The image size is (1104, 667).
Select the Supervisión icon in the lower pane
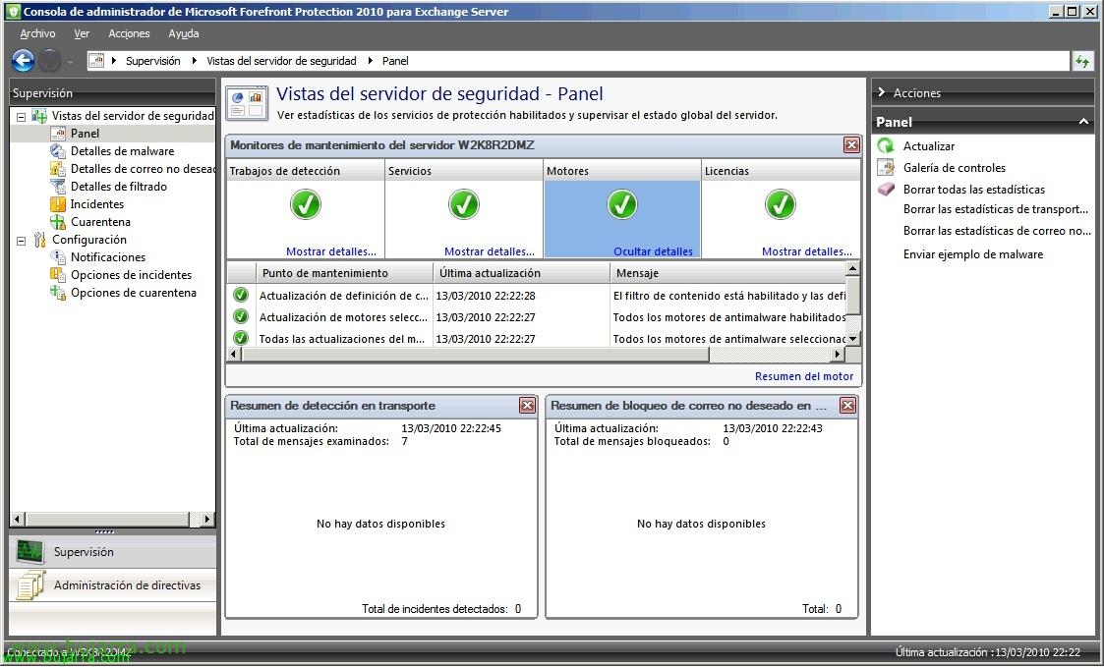(x=29, y=551)
